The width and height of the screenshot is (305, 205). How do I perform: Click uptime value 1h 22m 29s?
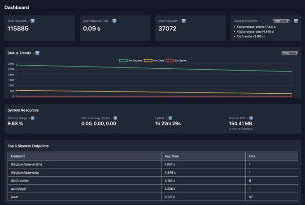pos(168,124)
